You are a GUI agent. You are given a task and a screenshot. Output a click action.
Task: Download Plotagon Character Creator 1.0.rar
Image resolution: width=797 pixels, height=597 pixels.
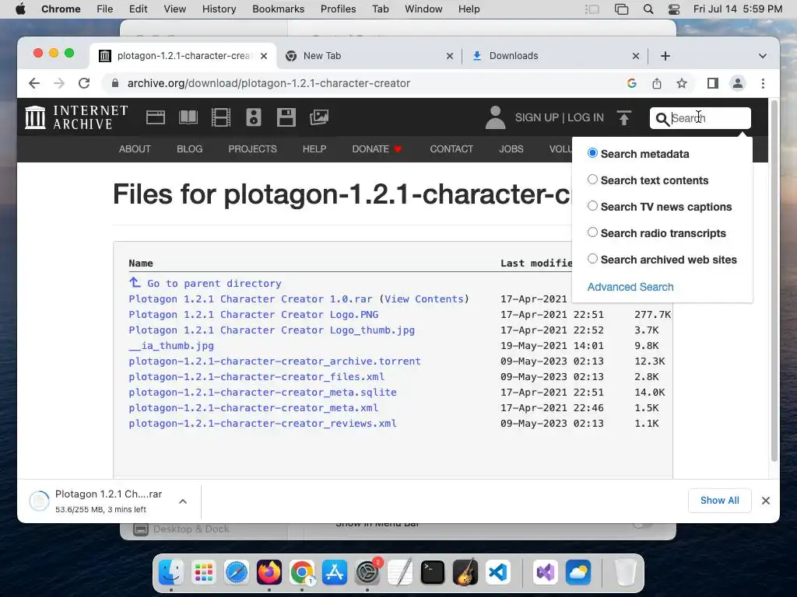point(250,299)
